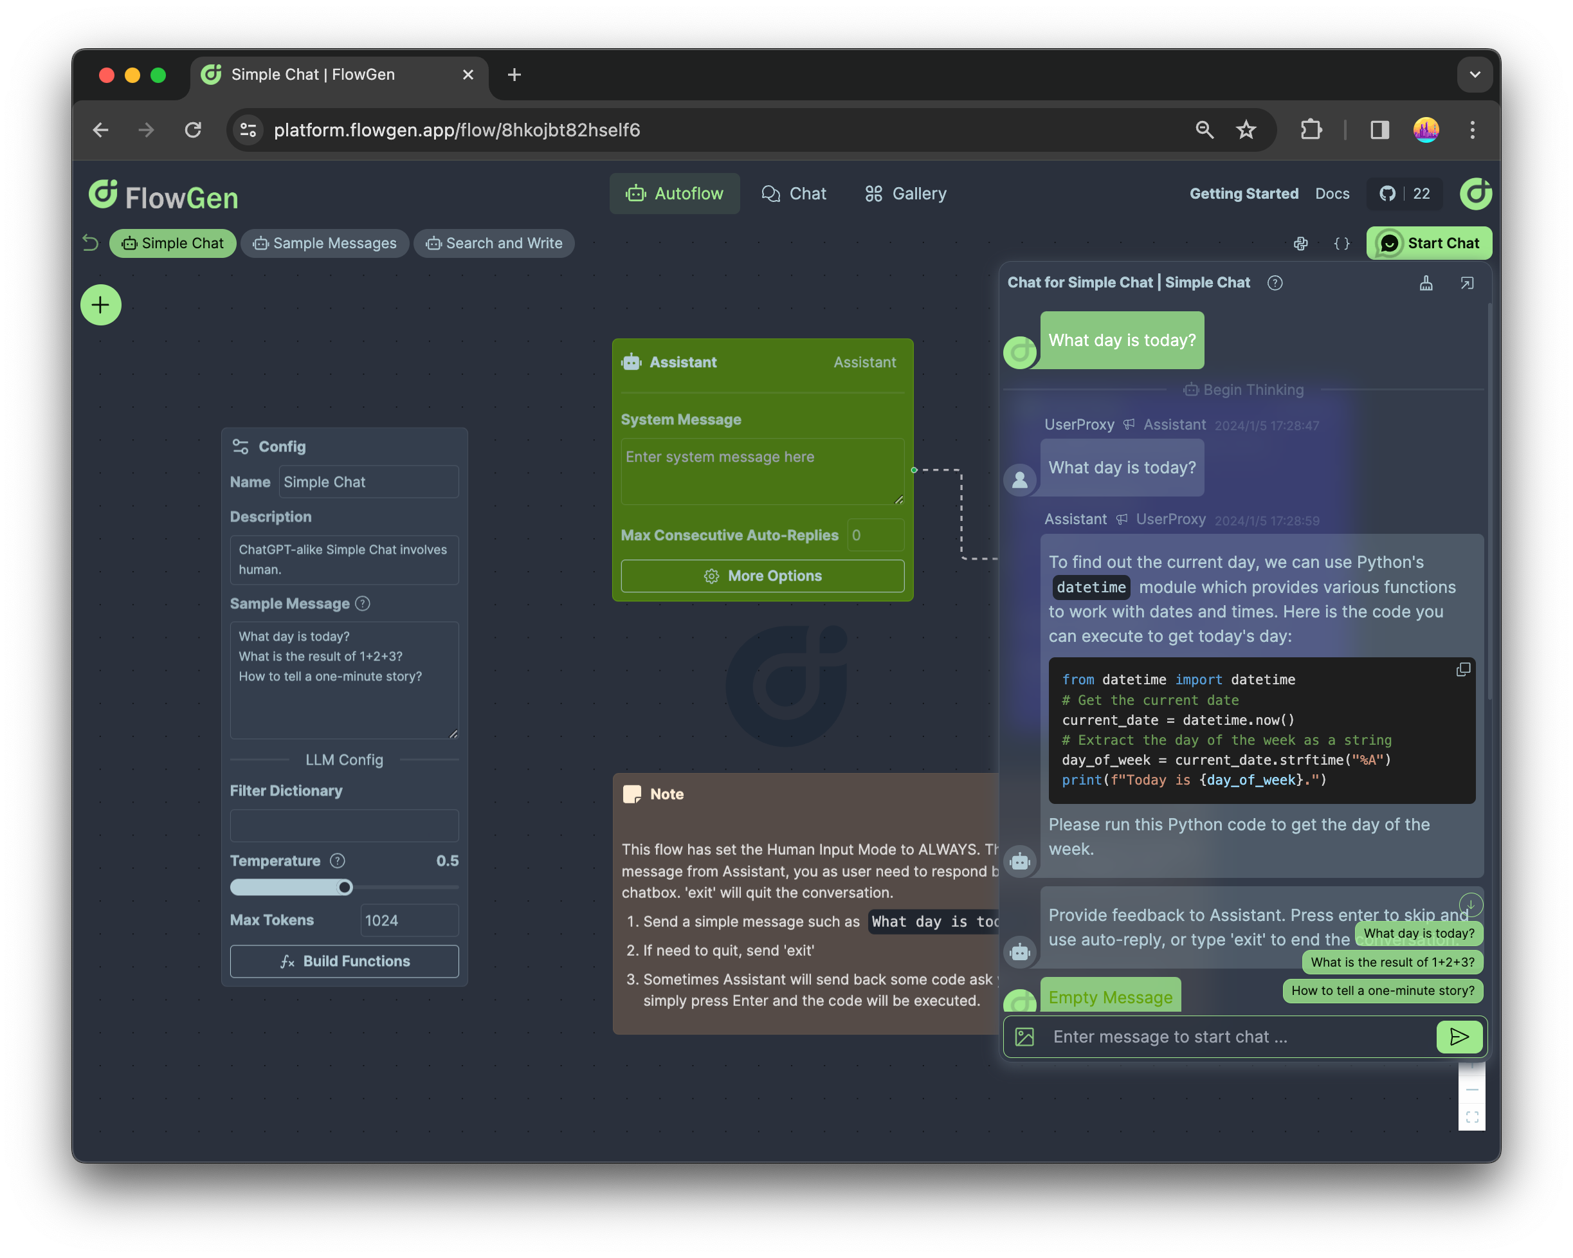Click the Empty Message bubble
The width and height of the screenshot is (1573, 1258).
tap(1110, 996)
